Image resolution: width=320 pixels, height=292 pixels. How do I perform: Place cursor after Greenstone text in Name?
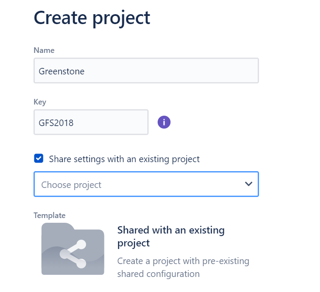pyautogui.click(x=85, y=71)
